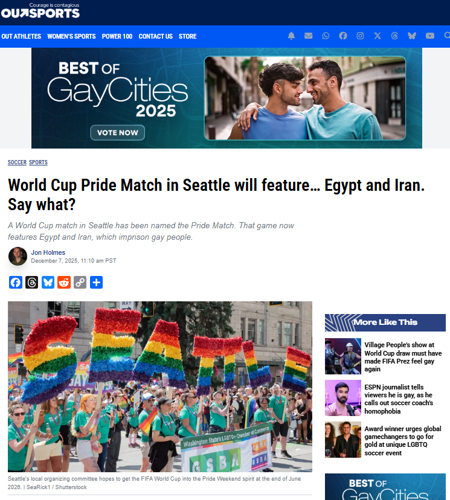Read ESPN journalist article headline link

(x=398, y=399)
